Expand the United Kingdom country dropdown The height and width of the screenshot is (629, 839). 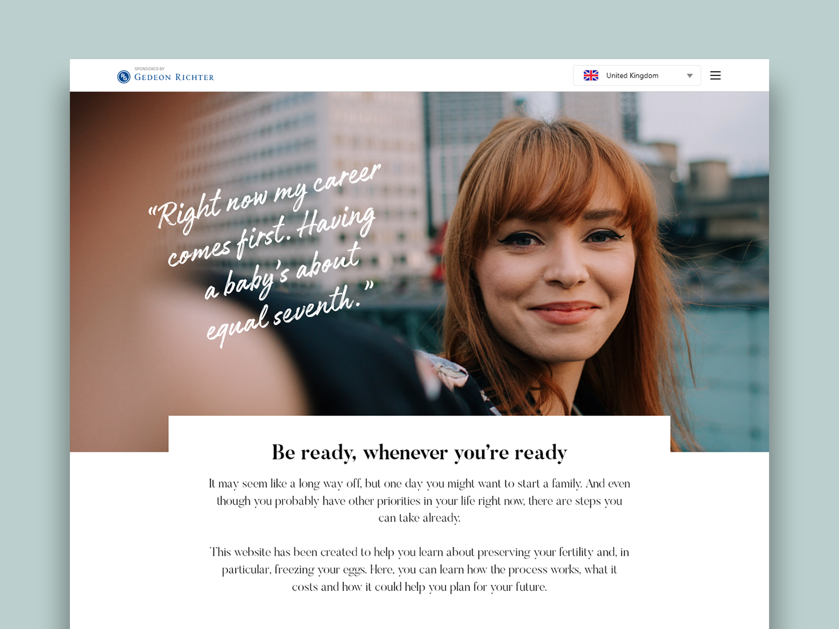pyautogui.click(x=637, y=75)
